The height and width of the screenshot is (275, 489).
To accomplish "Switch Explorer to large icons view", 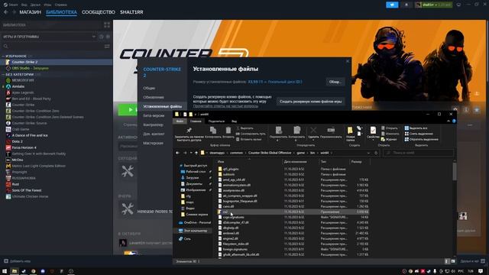I will (453, 261).
